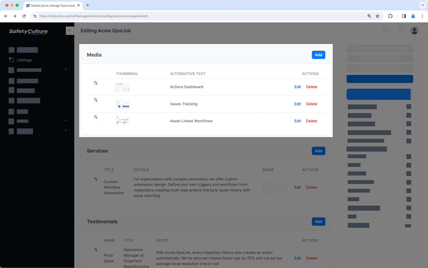The image size is (428, 268).
Task: Click the browser back arrow
Action: (6, 16)
